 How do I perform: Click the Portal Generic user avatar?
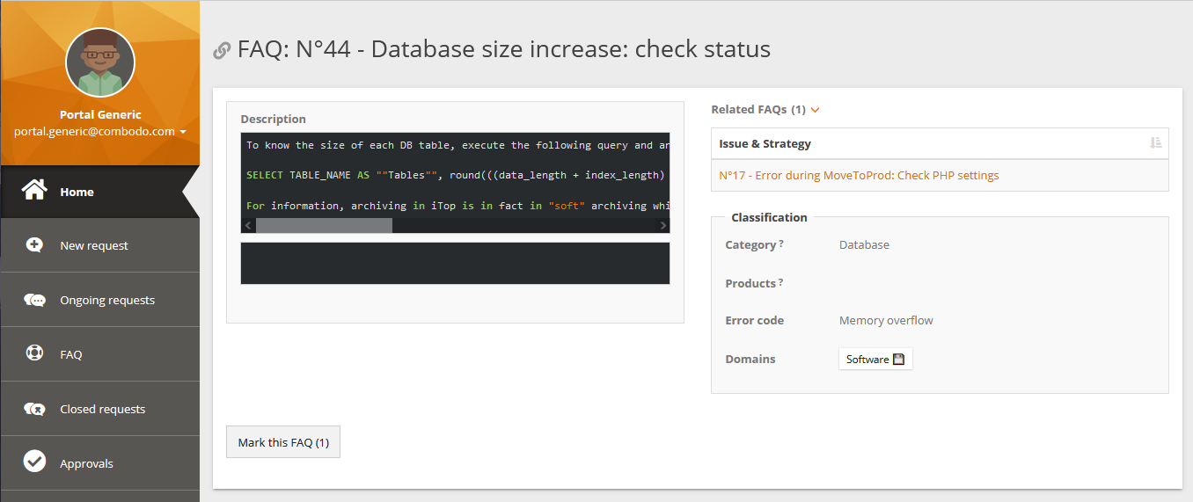pos(100,62)
